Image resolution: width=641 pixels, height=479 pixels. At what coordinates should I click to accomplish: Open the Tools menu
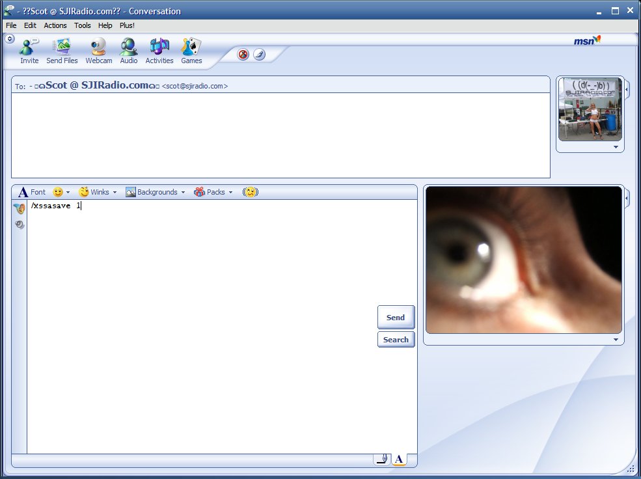point(82,25)
